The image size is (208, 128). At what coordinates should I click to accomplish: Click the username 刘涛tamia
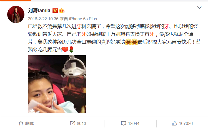(x=39, y=11)
